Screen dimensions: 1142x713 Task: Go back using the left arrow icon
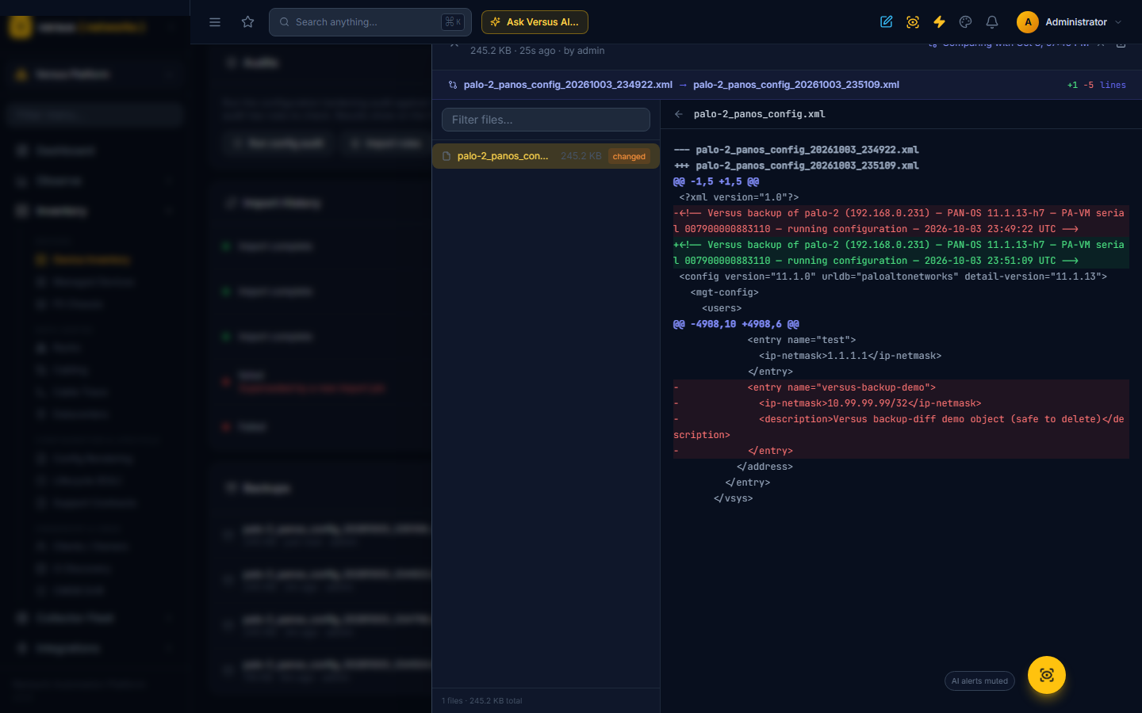click(x=679, y=114)
